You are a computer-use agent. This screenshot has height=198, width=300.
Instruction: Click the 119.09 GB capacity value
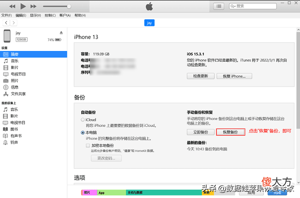[x=101, y=54]
